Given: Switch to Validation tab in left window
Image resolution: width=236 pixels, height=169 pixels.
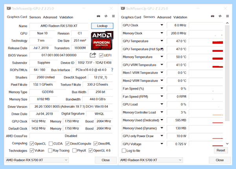Looking at the screenshot, I should pyautogui.click(x=66, y=17).
